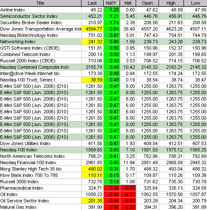Screen dimensions: 207x210
Task: Click the Net column header
Action: click(128, 3)
